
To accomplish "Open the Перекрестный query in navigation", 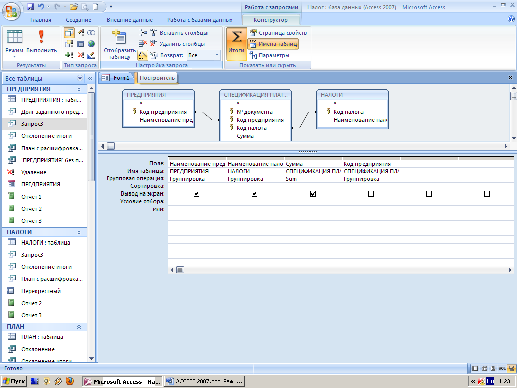I will click(x=41, y=291).
